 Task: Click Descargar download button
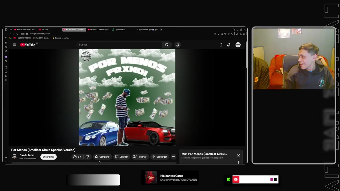click(x=159, y=157)
